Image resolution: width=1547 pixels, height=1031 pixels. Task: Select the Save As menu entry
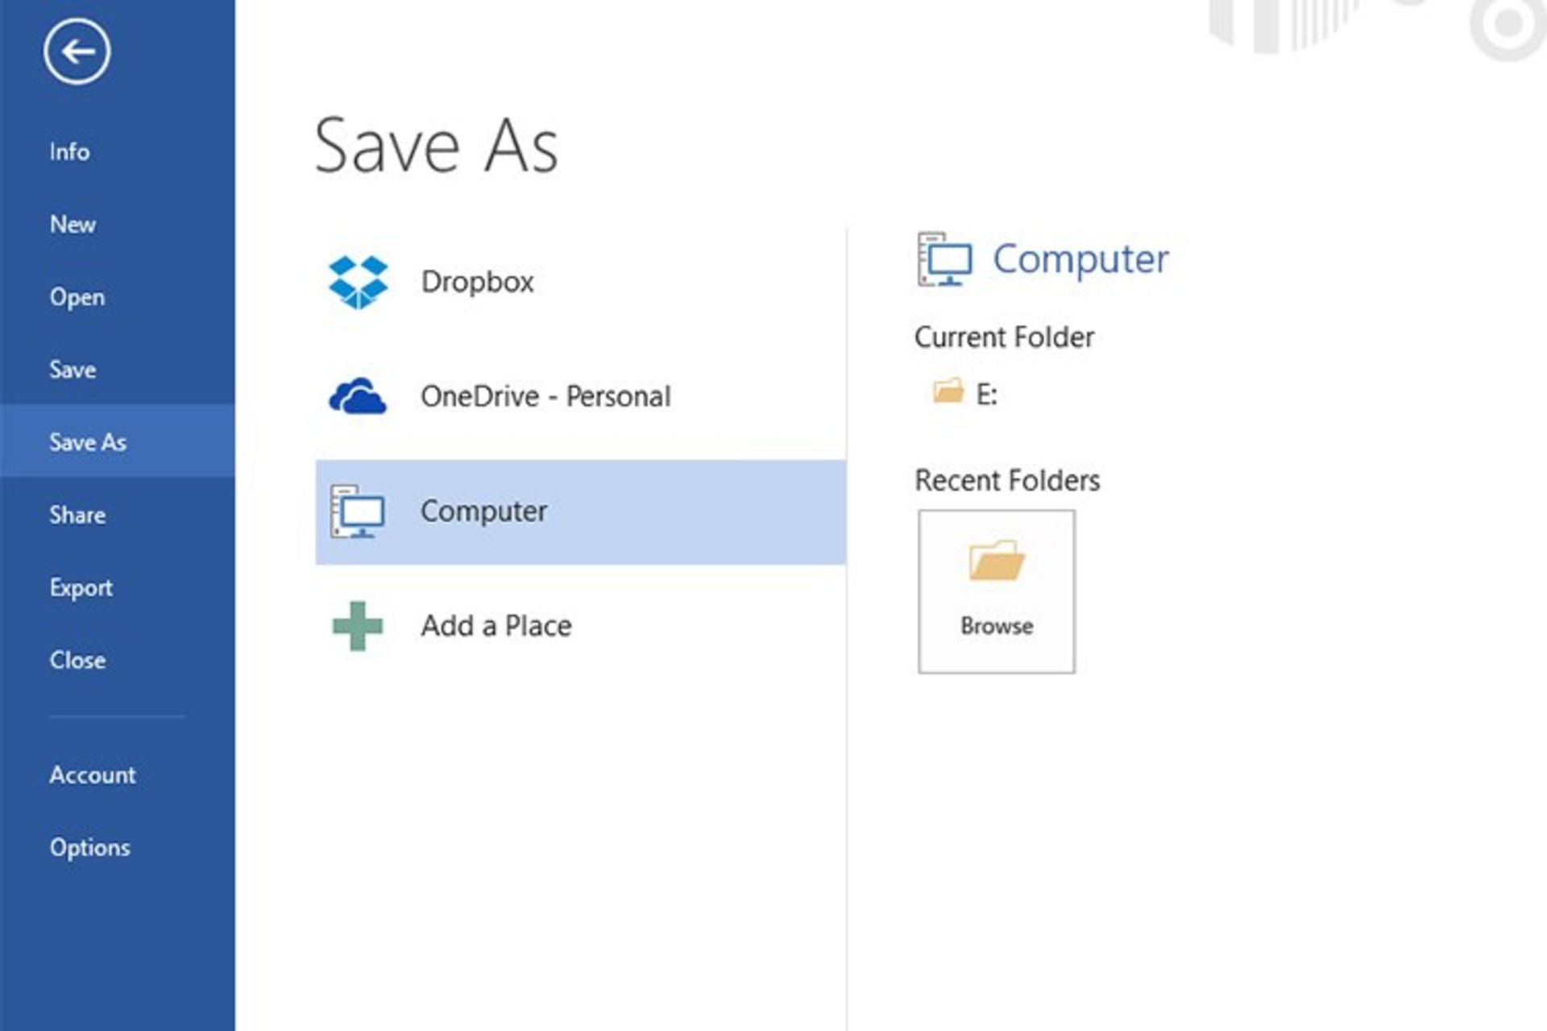tap(88, 442)
